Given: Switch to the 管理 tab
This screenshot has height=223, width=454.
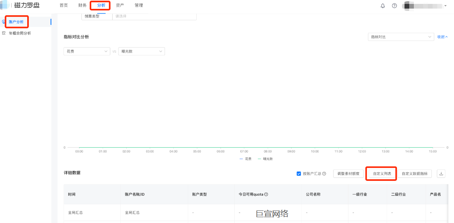Looking at the screenshot, I should pyautogui.click(x=139, y=5).
